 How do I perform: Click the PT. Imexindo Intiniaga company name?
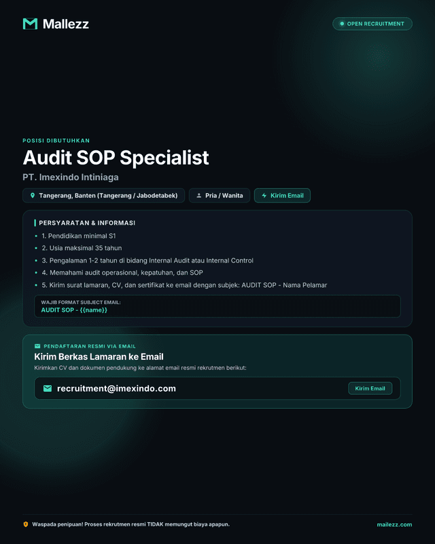[71, 177]
